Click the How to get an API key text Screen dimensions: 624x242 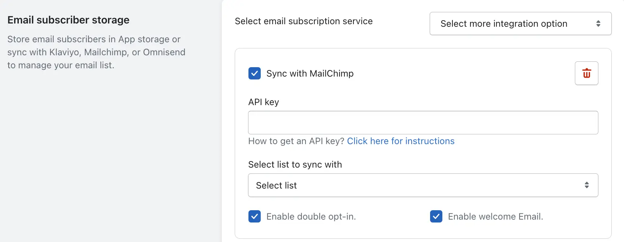[296, 141]
